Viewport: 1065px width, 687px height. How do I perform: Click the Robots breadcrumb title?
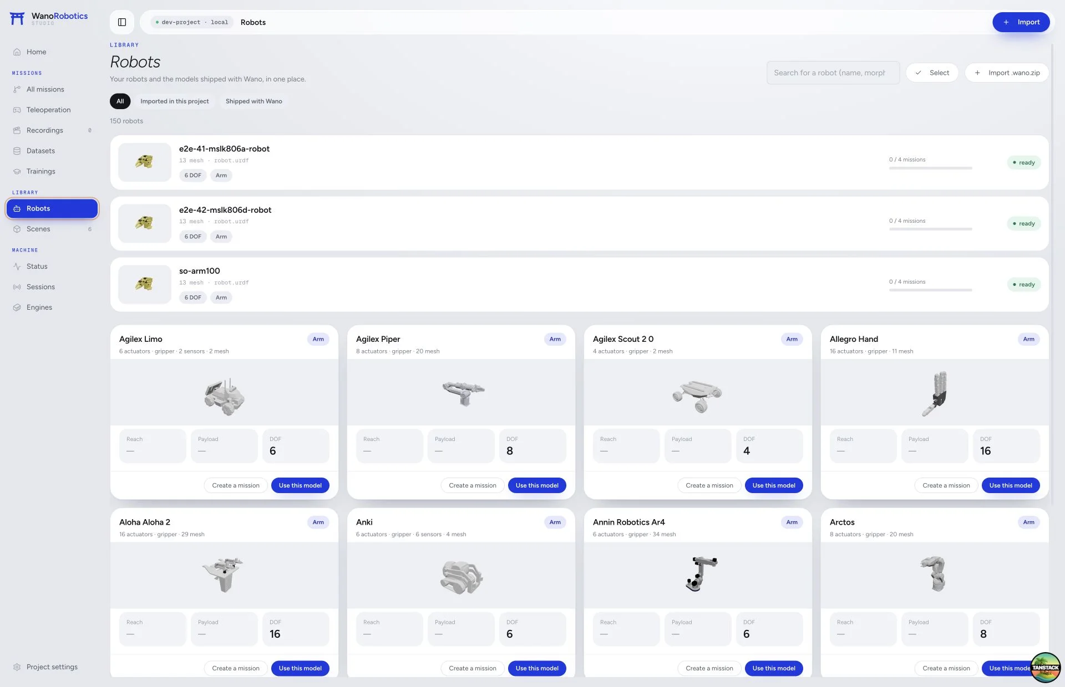(253, 22)
